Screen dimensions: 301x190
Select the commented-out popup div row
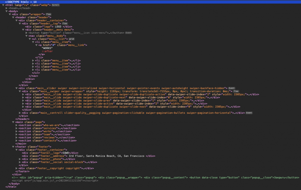click(x=155, y=177)
